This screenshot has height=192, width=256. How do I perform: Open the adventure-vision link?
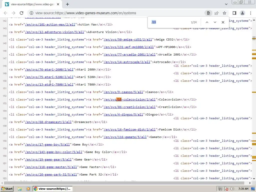[x=54, y=32]
